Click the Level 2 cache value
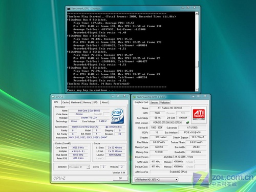 pos(115,155)
